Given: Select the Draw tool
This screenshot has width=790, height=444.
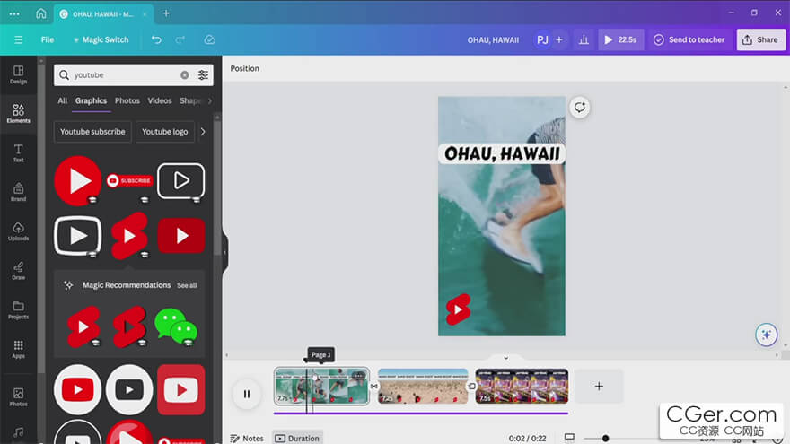Looking at the screenshot, I should point(18,271).
